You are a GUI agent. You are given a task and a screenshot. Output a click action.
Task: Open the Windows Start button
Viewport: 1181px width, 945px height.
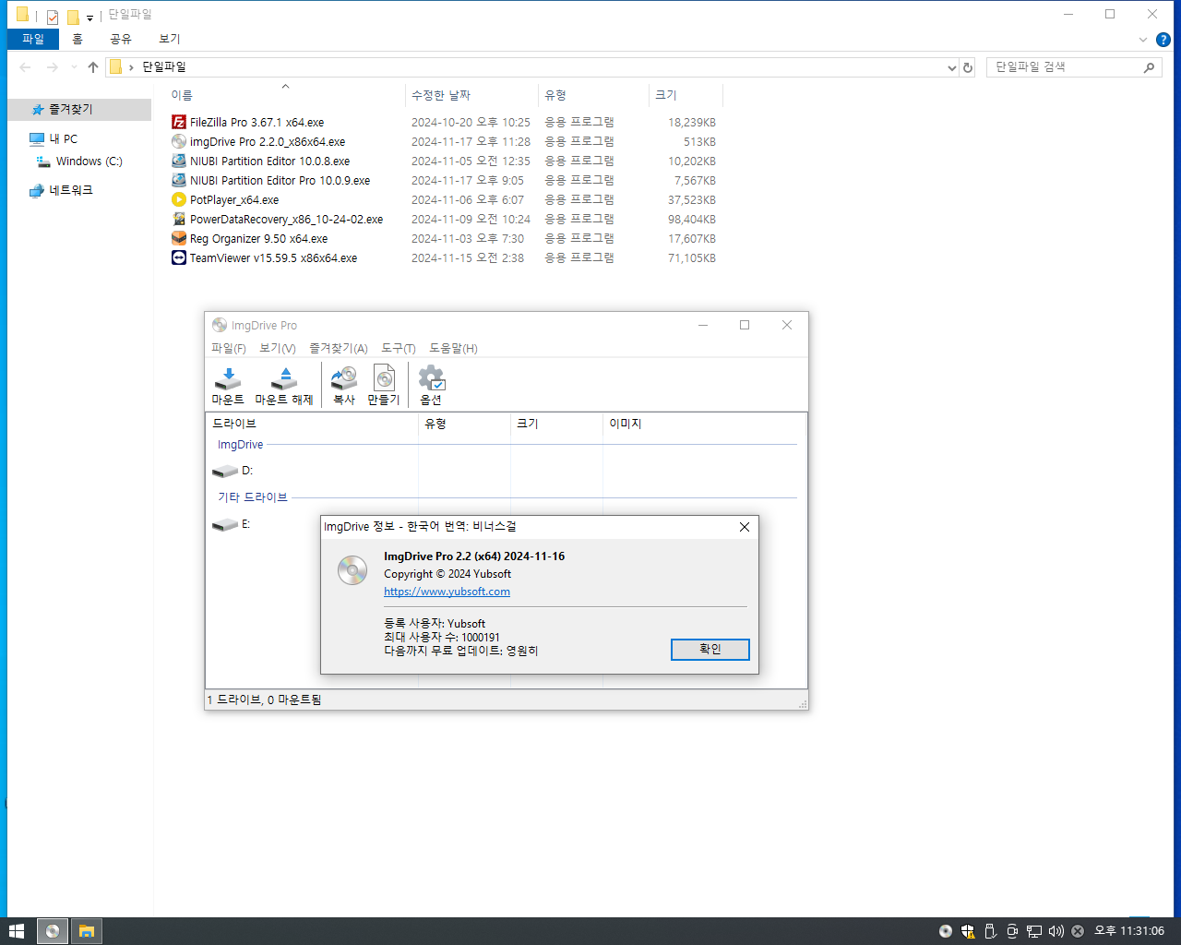point(17,931)
